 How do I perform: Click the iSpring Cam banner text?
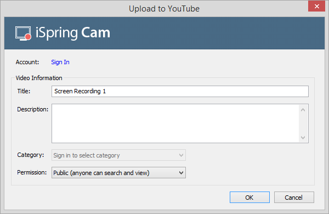[73, 33]
